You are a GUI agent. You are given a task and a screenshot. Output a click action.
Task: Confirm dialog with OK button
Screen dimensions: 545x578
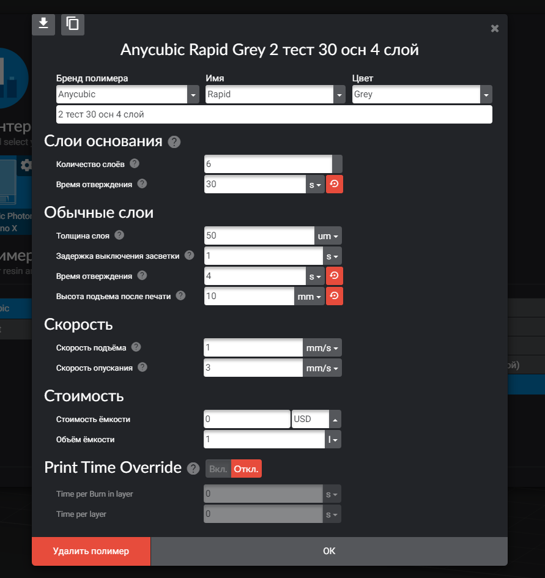[329, 551]
